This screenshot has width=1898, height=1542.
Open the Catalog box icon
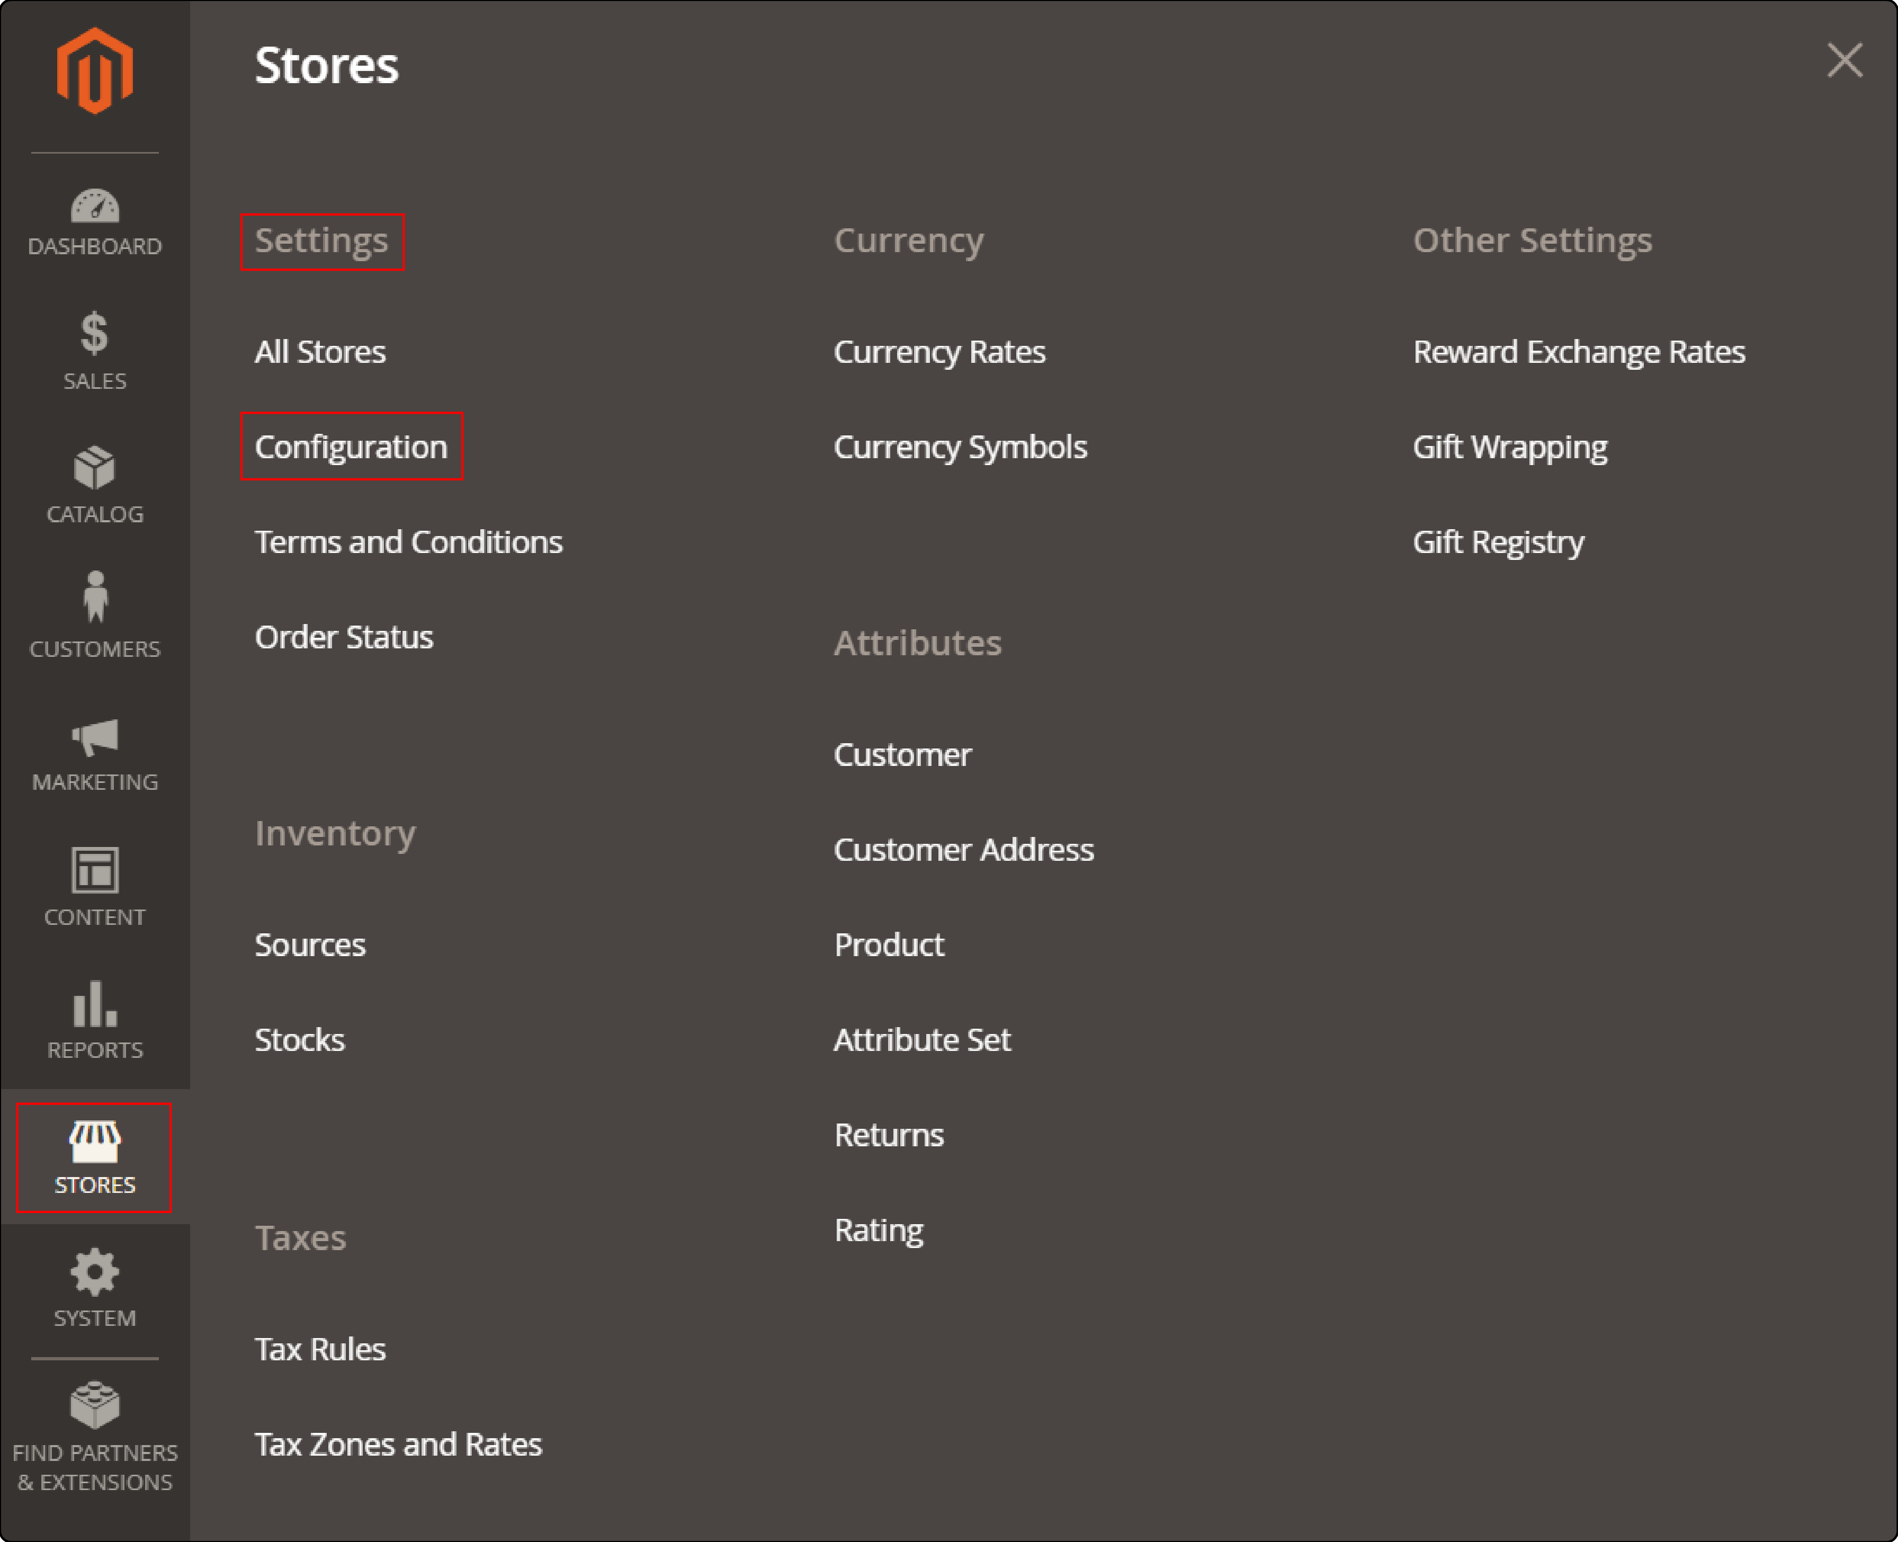[95, 468]
